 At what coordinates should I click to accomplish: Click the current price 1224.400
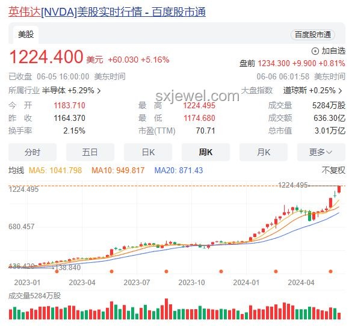coord(46,57)
